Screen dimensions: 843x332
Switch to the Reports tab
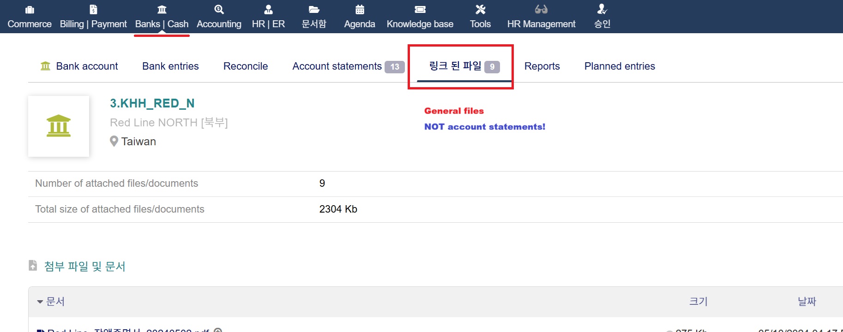coord(542,66)
